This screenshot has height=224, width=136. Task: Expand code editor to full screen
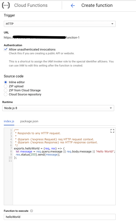[x=112, y=131]
